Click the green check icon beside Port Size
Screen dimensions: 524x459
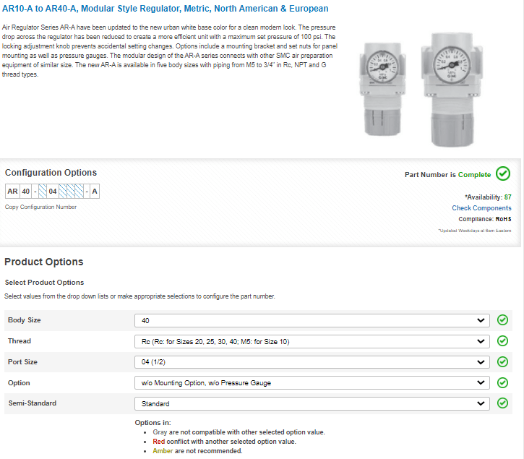coord(503,362)
